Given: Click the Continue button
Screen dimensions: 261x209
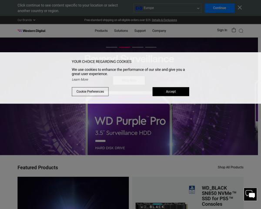Looking at the screenshot, I should pyautogui.click(x=219, y=8).
